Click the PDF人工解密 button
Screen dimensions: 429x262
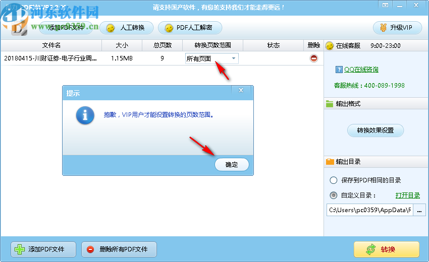point(190,28)
